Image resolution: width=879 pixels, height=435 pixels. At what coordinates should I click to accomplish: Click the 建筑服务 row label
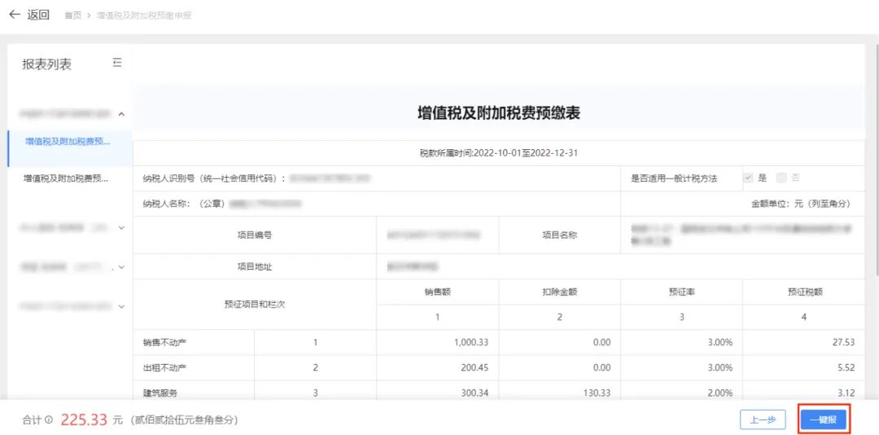(x=160, y=393)
